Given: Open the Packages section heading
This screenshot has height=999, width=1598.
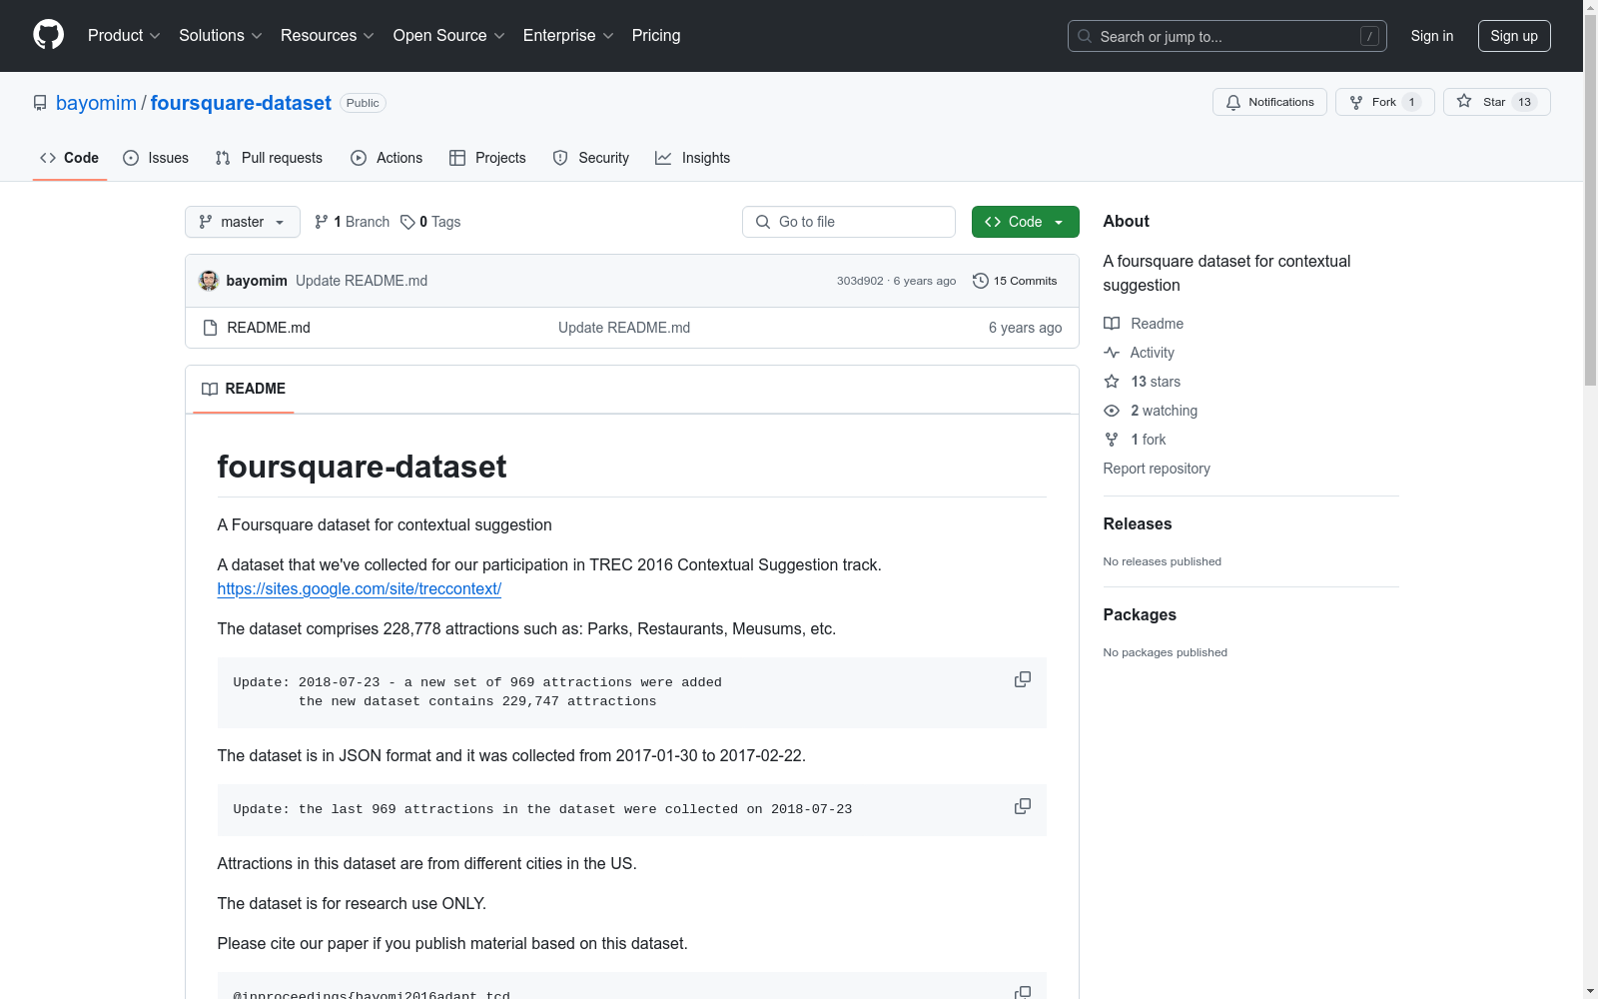Looking at the screenshot, I should click(x=1140, y=614).
